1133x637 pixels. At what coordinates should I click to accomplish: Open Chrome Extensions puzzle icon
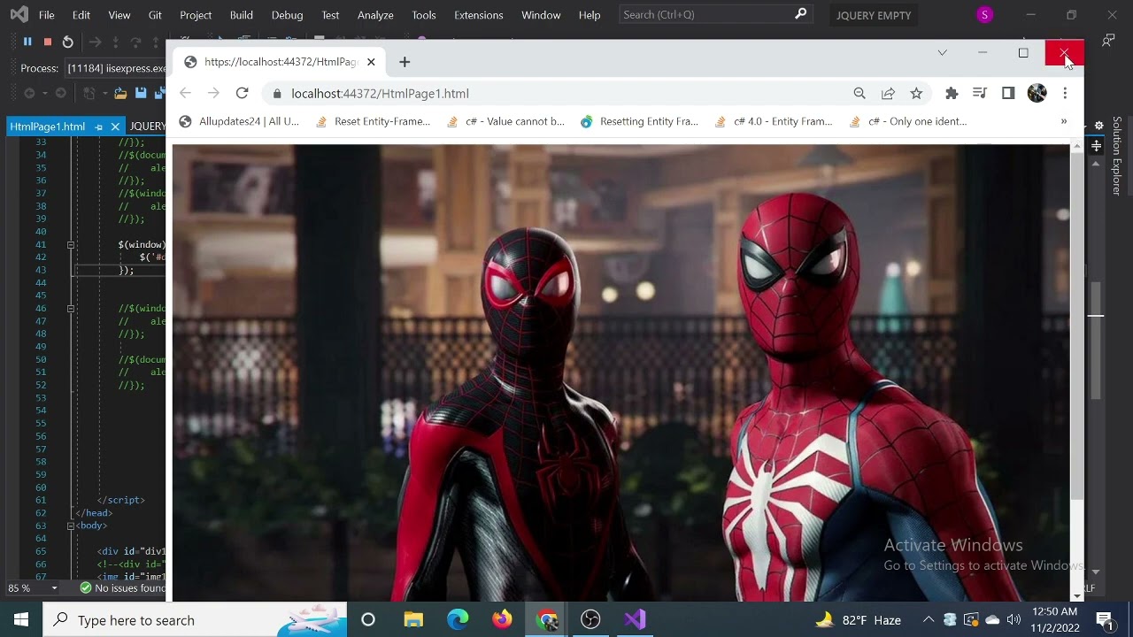952,93
